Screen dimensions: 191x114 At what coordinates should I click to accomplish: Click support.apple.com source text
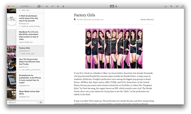[26, 42]
